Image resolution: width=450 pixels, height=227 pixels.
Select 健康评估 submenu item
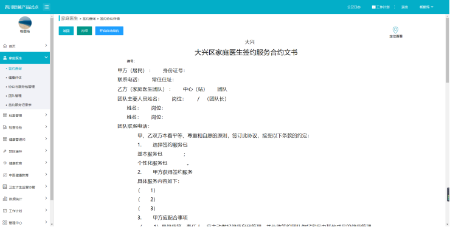tap(15, 78)
